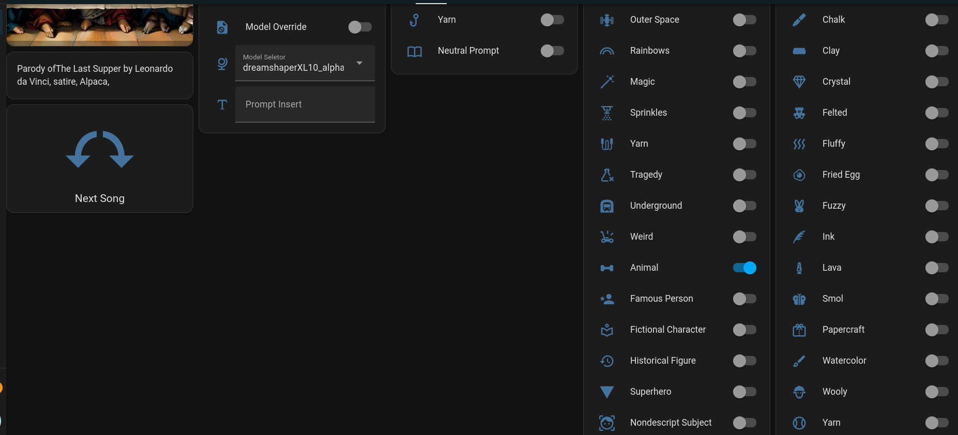Click the Outer Space satellite icon
Image resolution: width=958 pixels, height=435 pixels.
click(607, 20)
